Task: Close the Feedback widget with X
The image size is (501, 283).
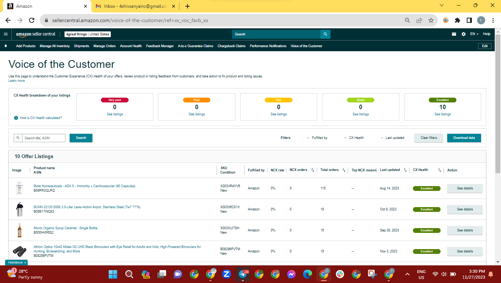Action: [25, 263]
